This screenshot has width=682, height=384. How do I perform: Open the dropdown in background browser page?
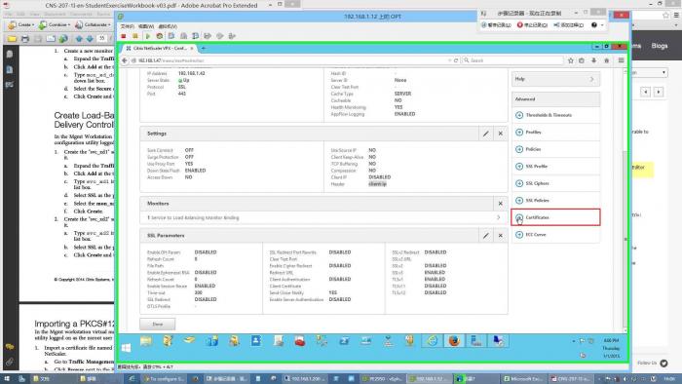pyautogui.click(x=649, y=73)
